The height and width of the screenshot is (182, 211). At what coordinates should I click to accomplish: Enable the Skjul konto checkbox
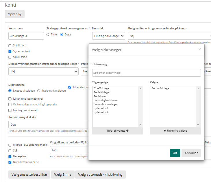point(10,45)
